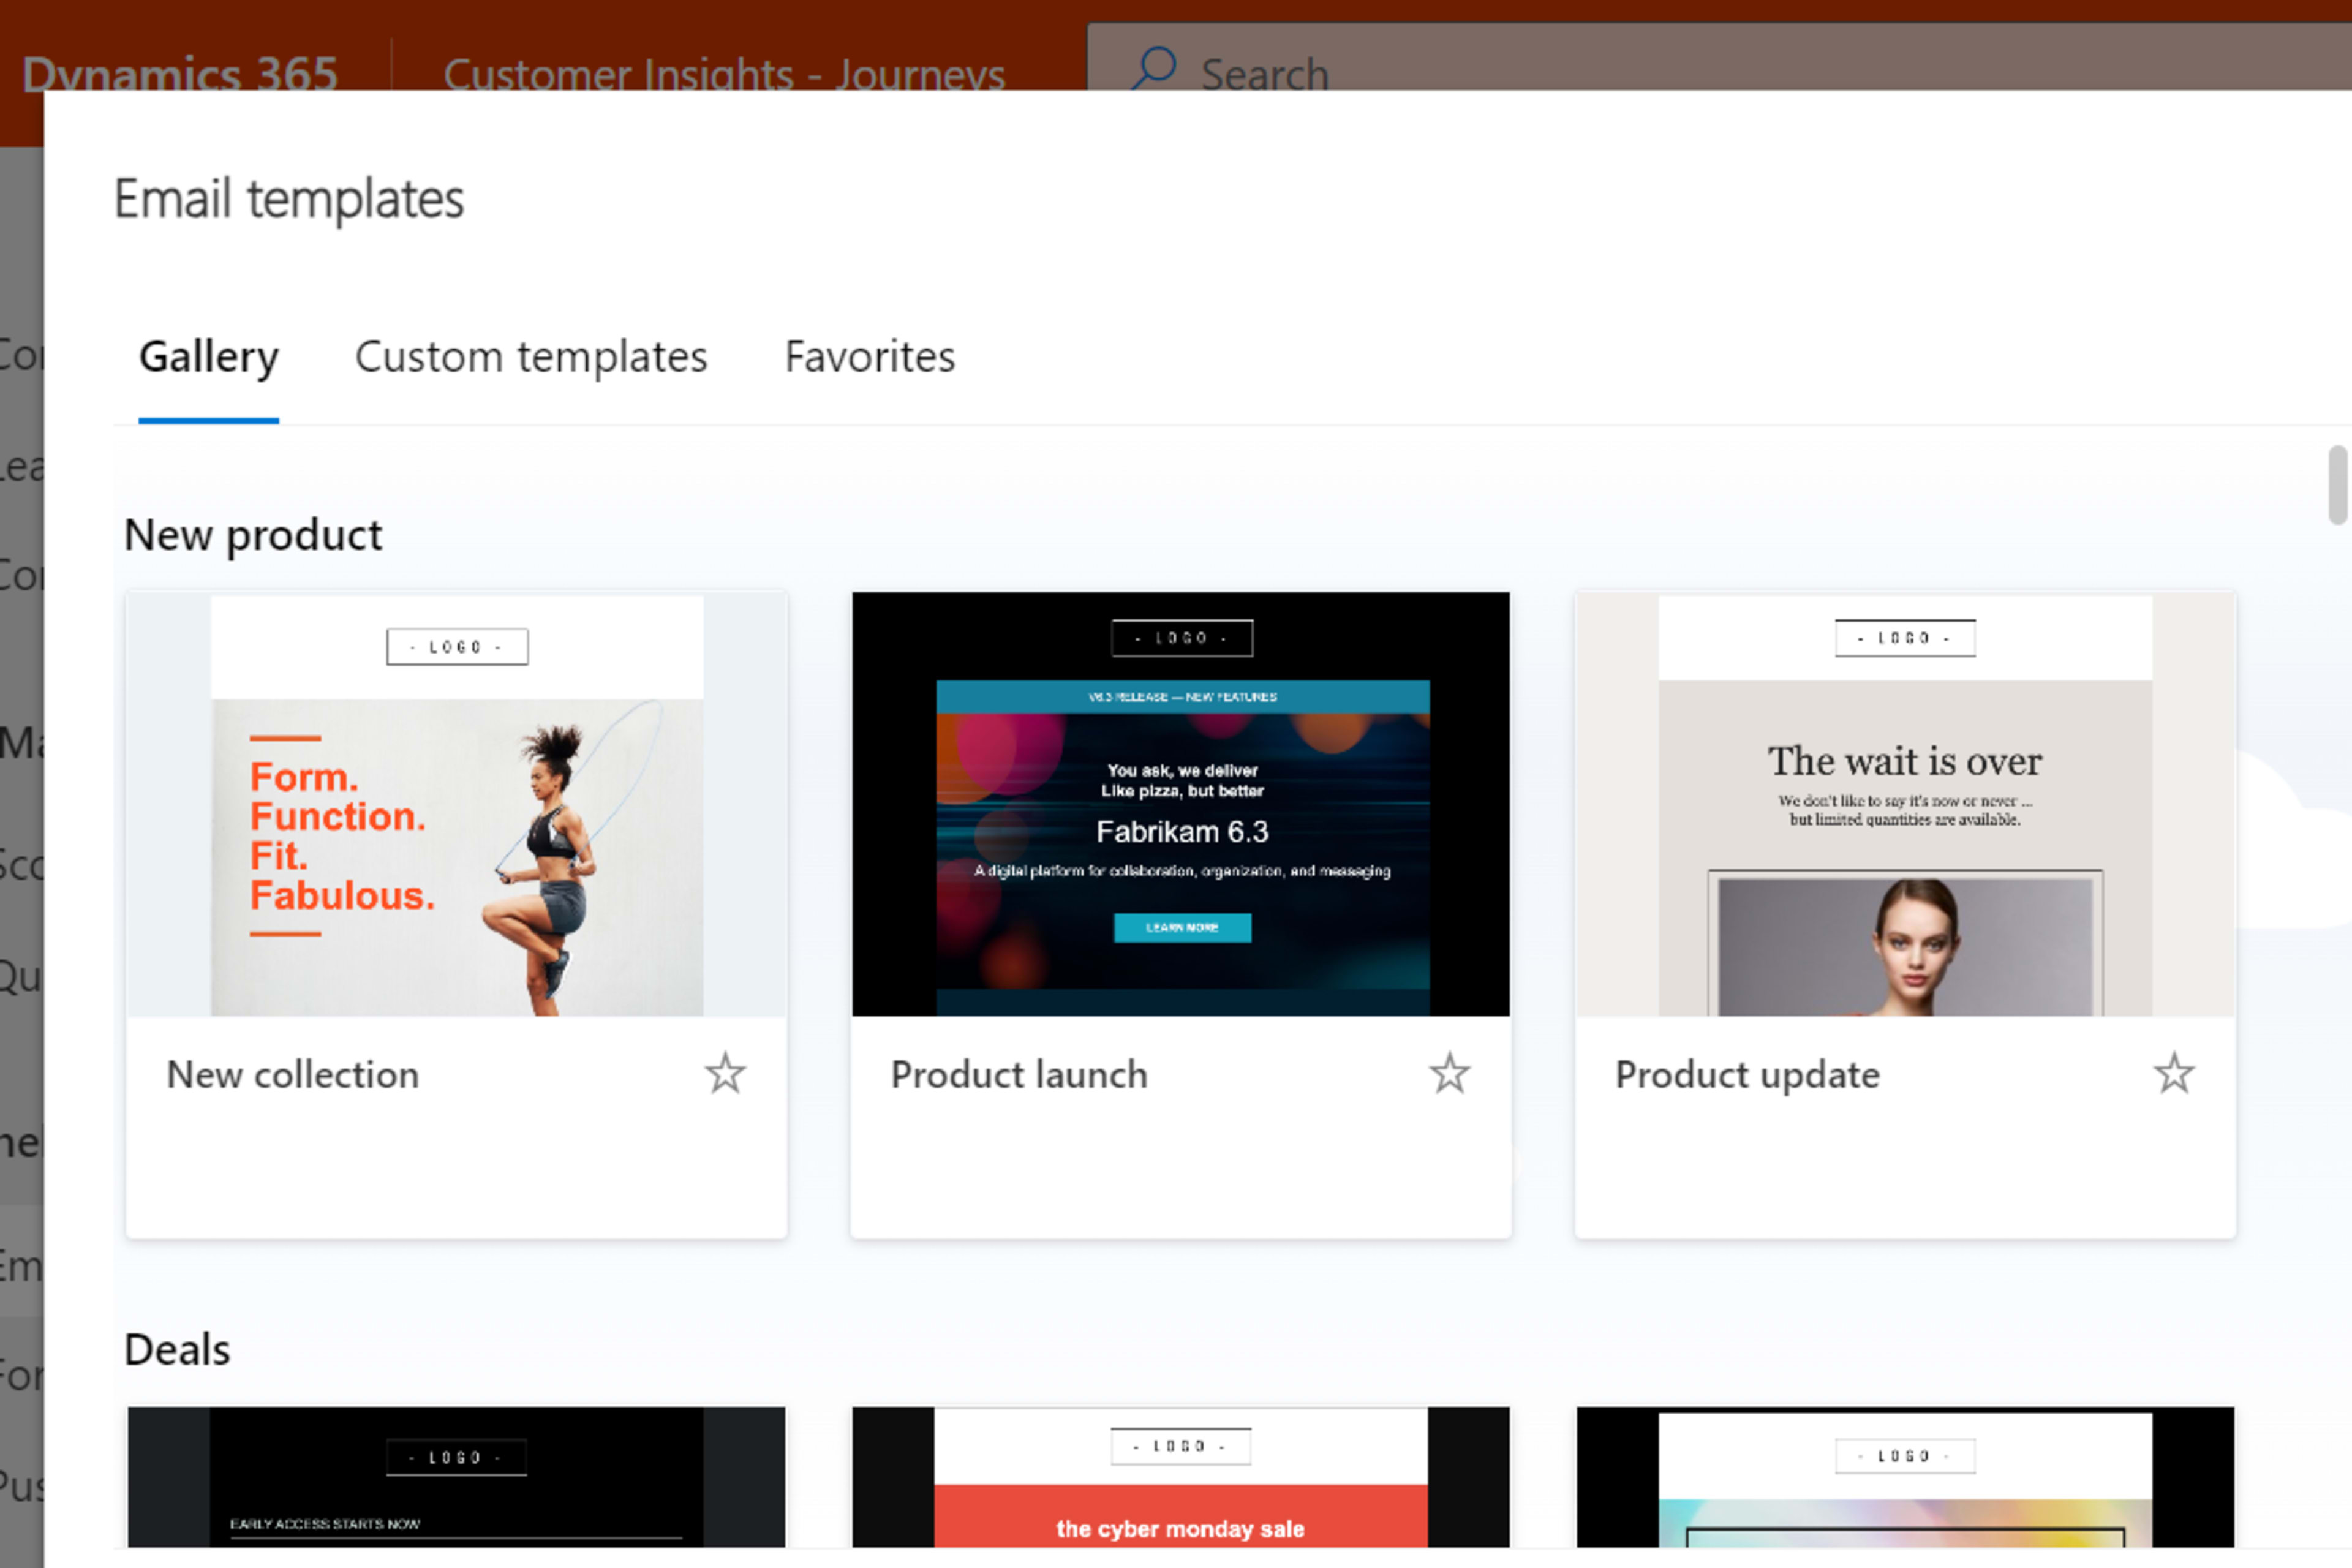Choose the colorful gradient Deals template thumbnail
Image resolution: width=2352 pixels, height=1568 pixels.
(x=1905, y=1477)
